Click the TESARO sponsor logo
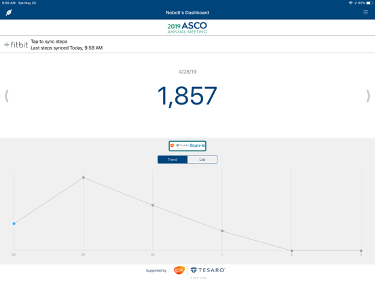This screenshot has width=375, height=281. point(208,270)
